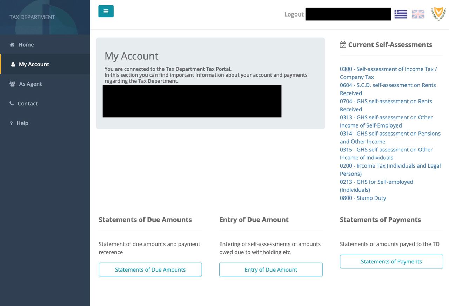The image size is (449, 306).
Task: Click the Home house icon in sidebar
Action: (12, 45)
